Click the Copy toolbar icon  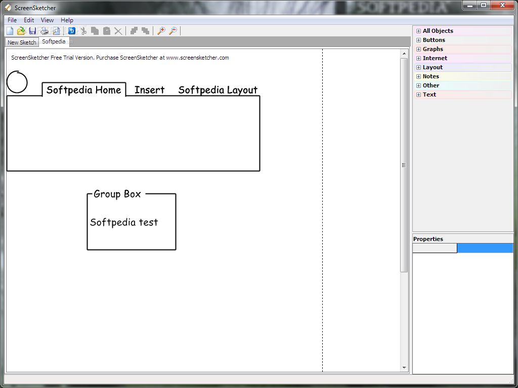(x=95, y=31)
